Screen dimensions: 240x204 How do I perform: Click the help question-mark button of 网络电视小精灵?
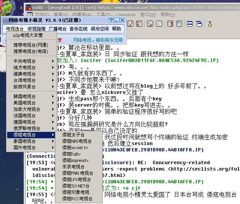pos(111,20)
